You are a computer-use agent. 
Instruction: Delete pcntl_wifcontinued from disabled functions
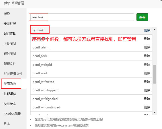[x=147, y=107]
